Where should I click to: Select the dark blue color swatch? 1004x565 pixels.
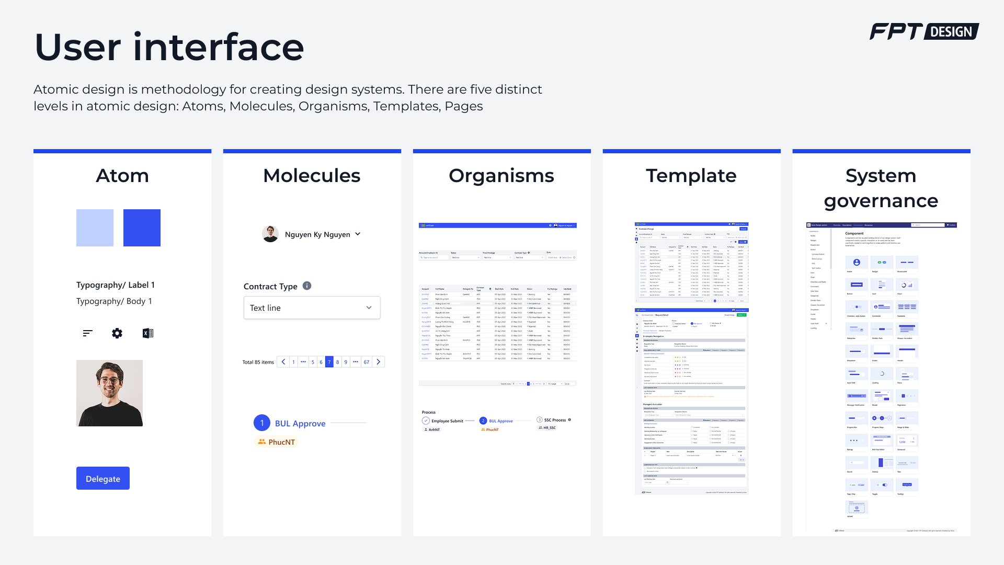pos(142,228)
